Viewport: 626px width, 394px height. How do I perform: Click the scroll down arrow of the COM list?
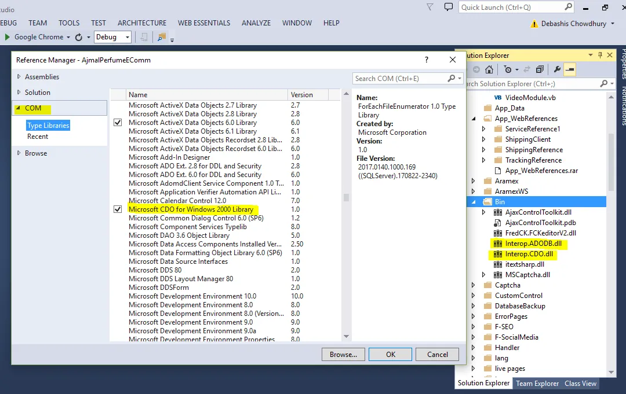[x=346, y=337]
